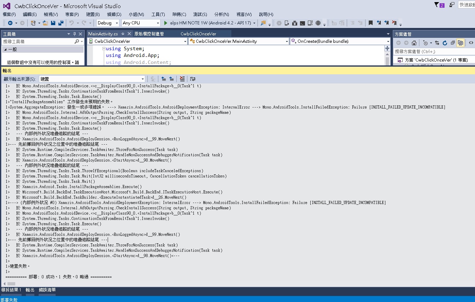Click the device log toolbar icon
This screenshot has width=475, height=302.
pos(310,23)
